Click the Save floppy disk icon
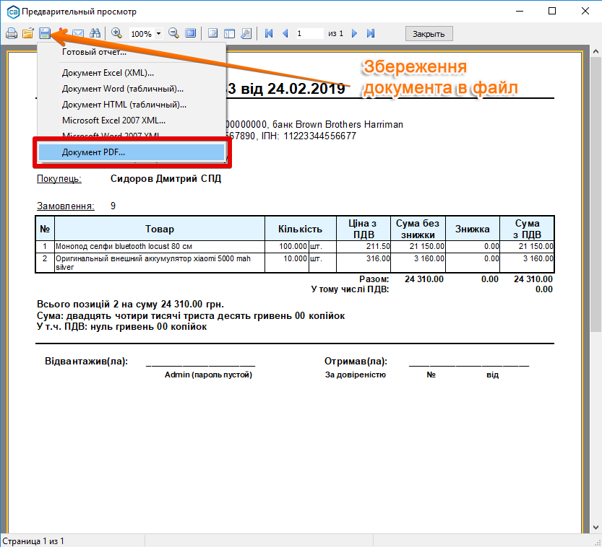The width and height of the screenshot is (602, 547). [x=45, y=34]
